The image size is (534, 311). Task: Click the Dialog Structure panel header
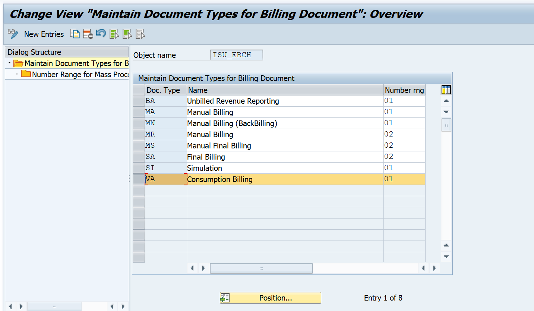click(x=67, y=52)
